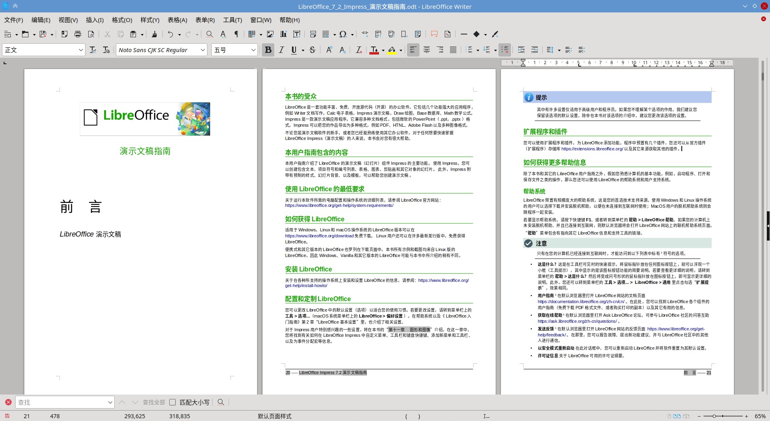
Task: Click the Insert Footnote icon
Action: (378, 34)
